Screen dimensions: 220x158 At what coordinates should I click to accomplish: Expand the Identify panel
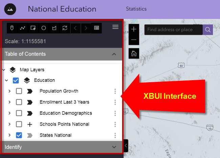[114, 147]
